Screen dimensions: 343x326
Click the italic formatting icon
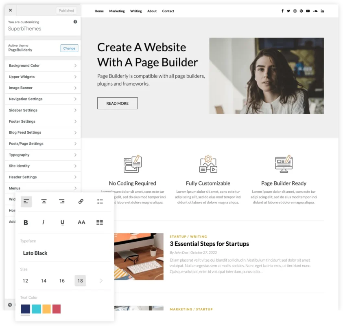[44, 222]
